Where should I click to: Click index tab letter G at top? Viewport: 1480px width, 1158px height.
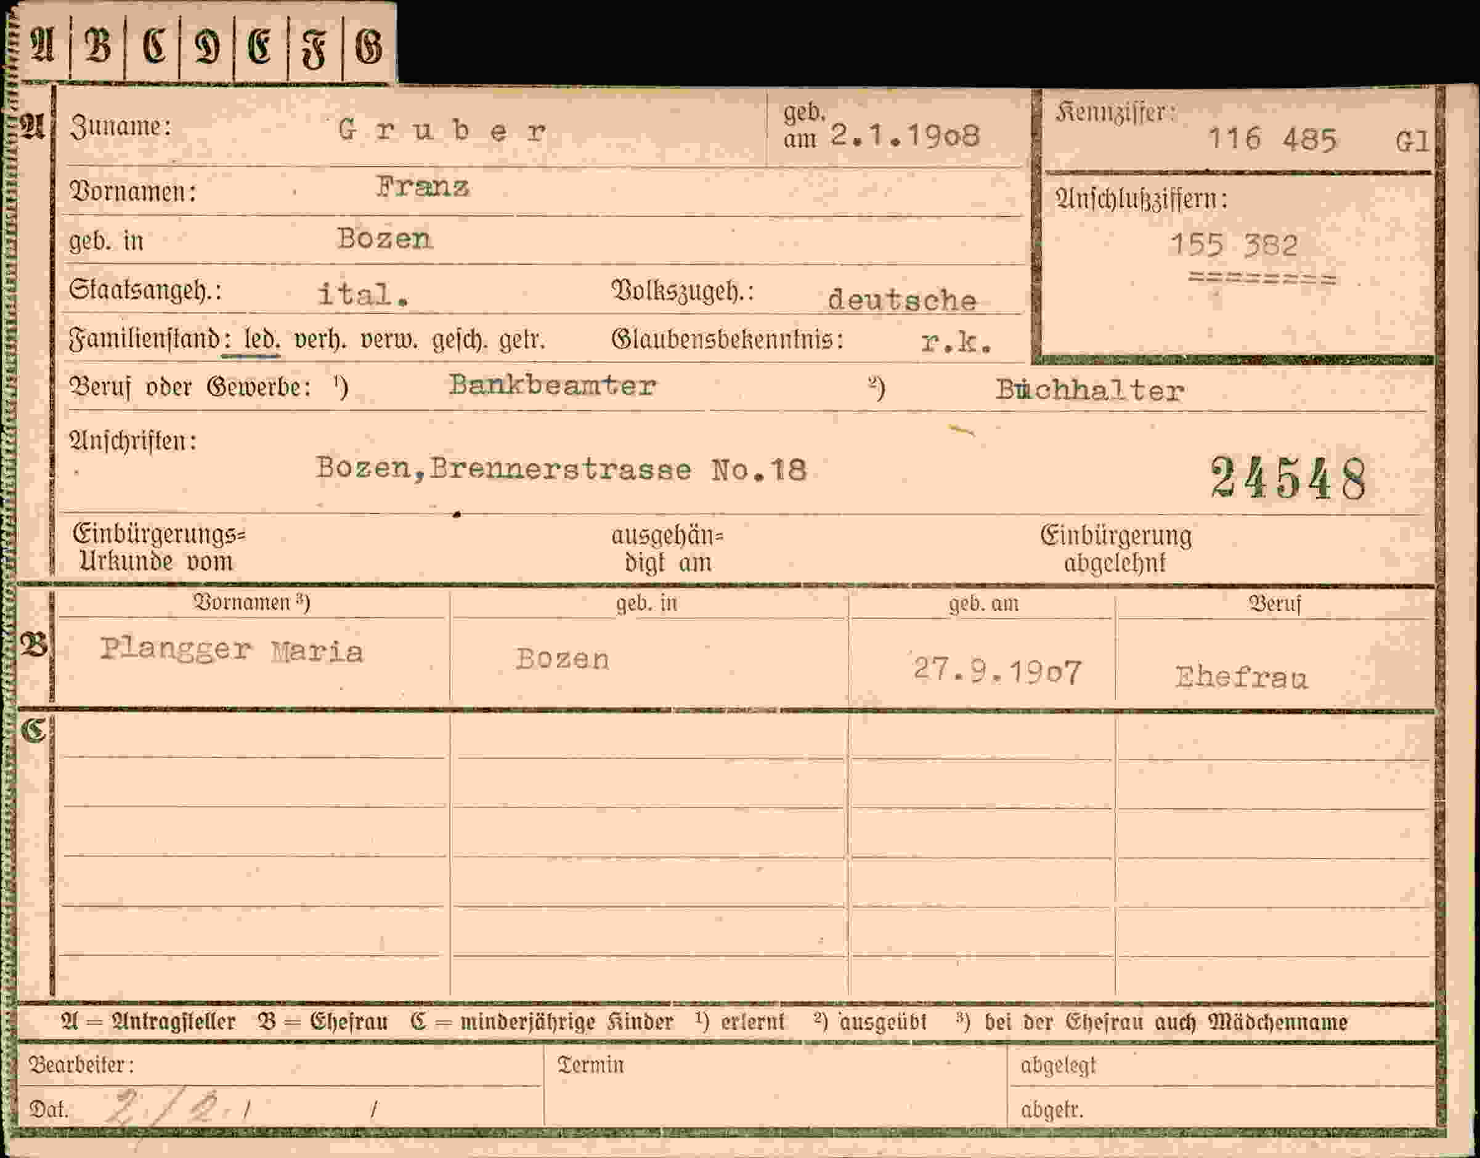369,47
